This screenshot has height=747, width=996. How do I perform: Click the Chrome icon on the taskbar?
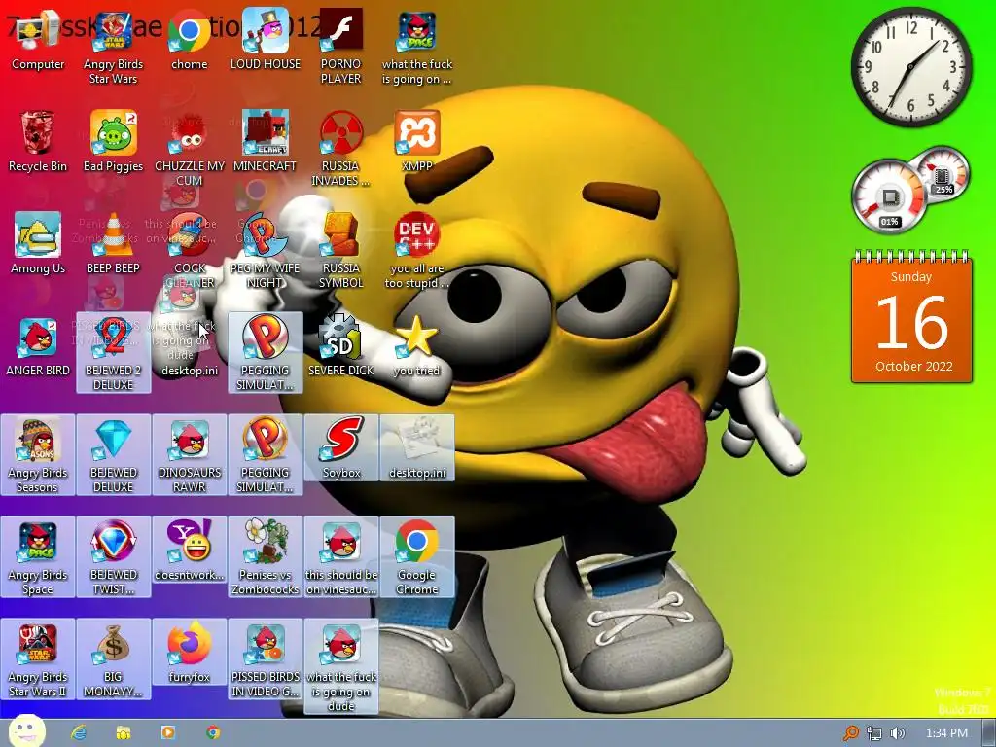[213, 732]
